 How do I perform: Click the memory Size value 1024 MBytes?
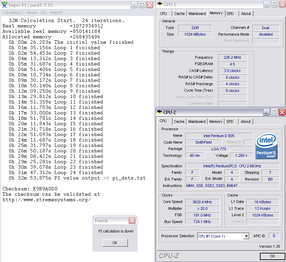tap(195, 34)
